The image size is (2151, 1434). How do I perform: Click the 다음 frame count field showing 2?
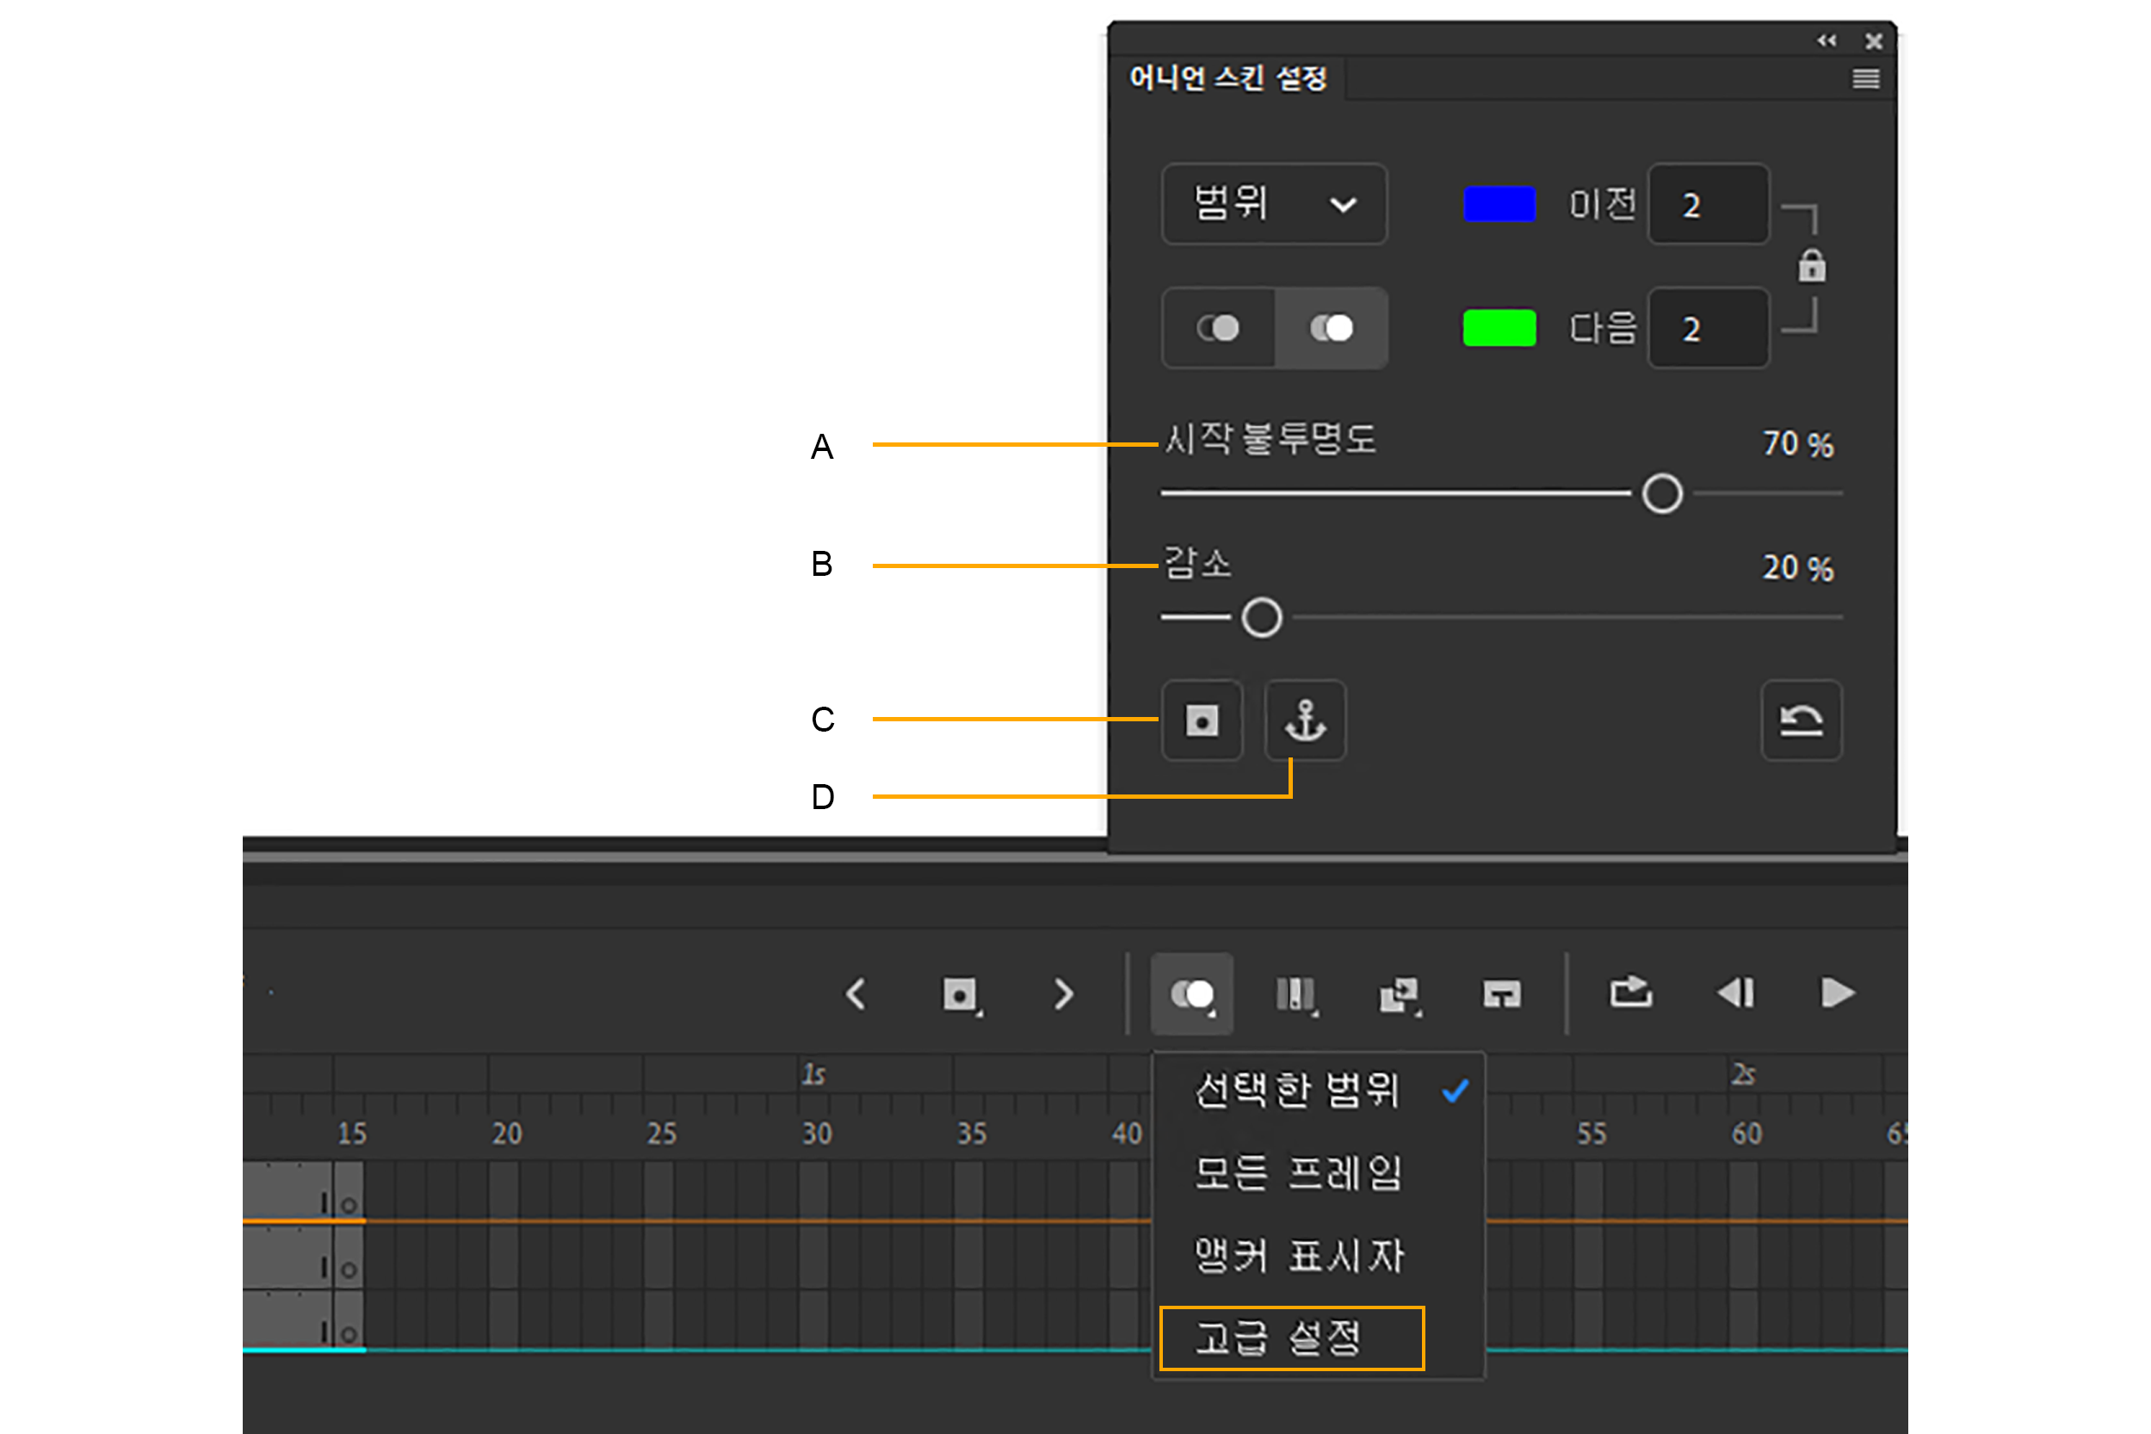tap(1708, 328)
